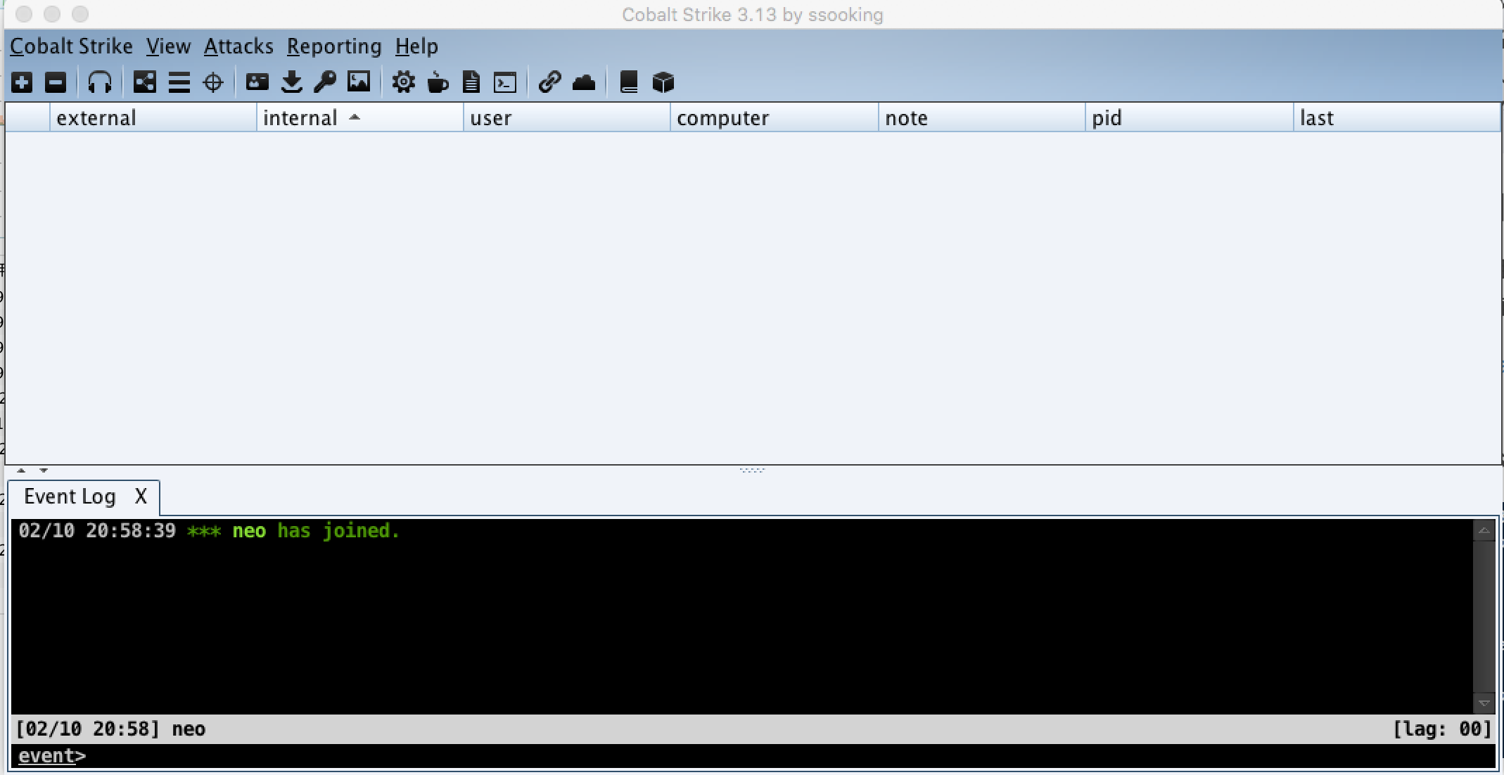Screen dimensions: 1504x775
Task: Sort sessions by the pid column
Action: click(1189, 117)
